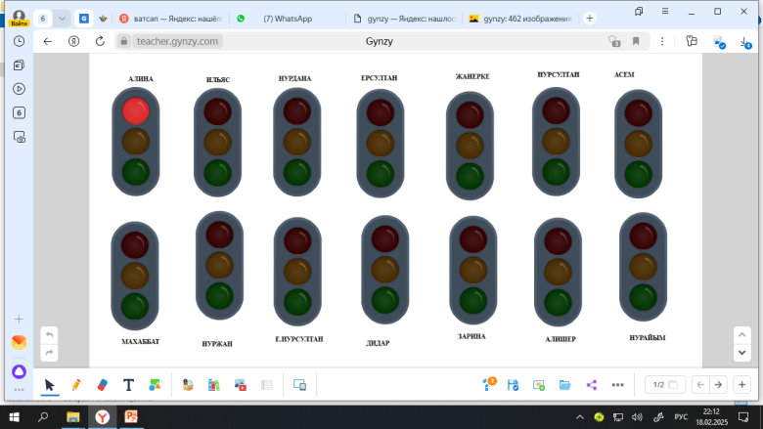Open File Explorer from the taskbar
The image size is (763, 429).
(x=73, y=417)
